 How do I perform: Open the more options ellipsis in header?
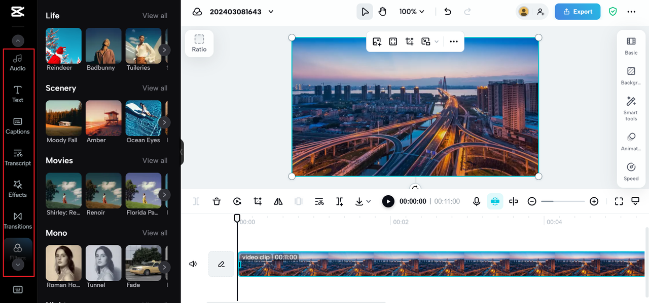(x=631, y=12)
